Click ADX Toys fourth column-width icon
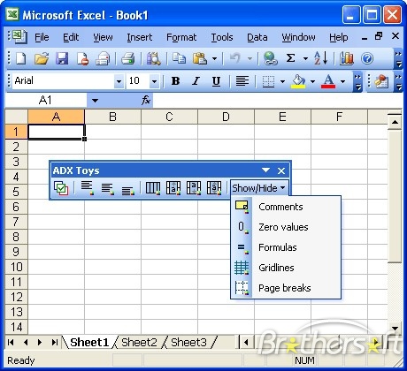This screenshot has width=407, height=371. tap(214, 188)
